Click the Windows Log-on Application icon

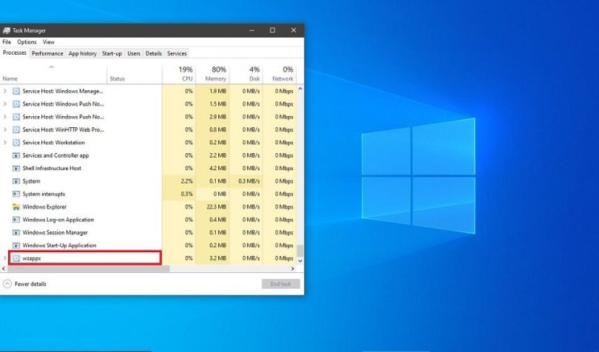[16, 220]
